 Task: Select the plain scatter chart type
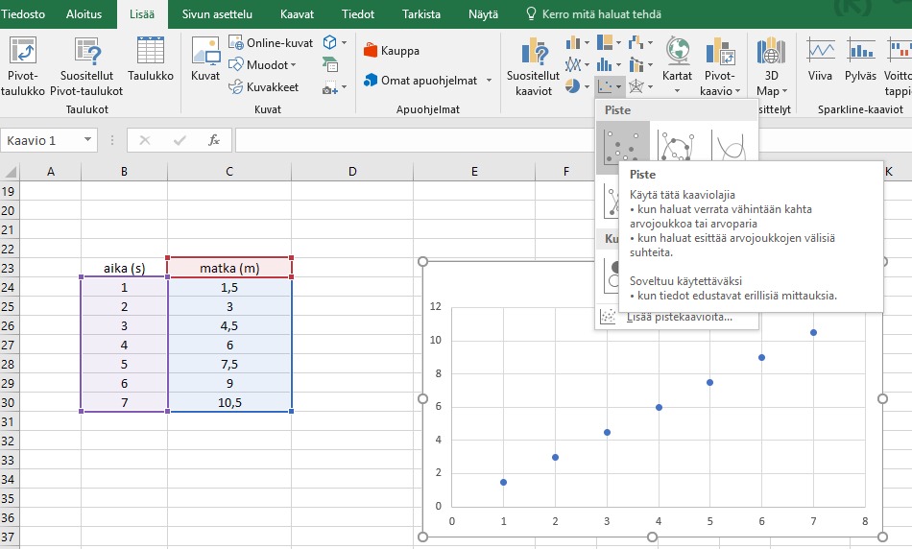pyautogui.click(x=622, y=147)
